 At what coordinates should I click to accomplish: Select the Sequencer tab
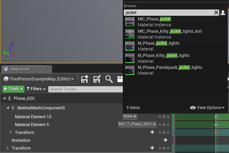point(21,69)
